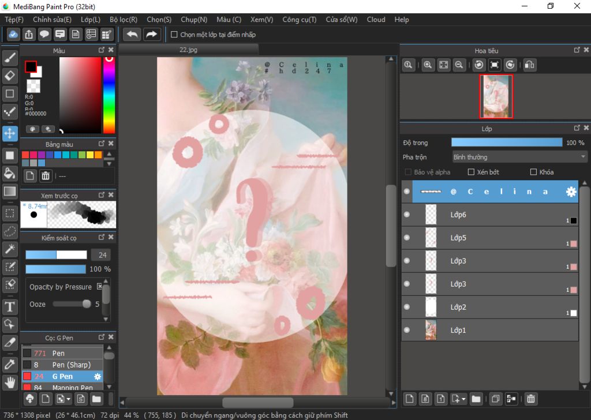Select the Eraser tool
Image resolution: width=591 pixels, height=420 pixels.
(10, 76)
